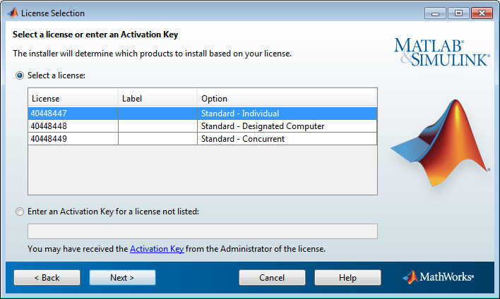Click the Option column header
Screen dimensions: 500x299
coord(287,99)
